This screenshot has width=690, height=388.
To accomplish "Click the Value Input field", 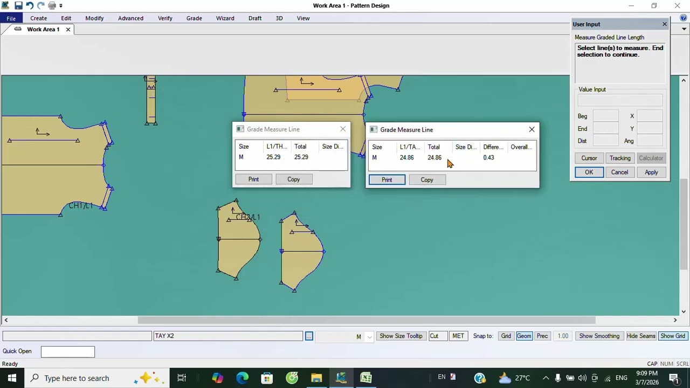I will pyautogui.click(x=620, y=100).
